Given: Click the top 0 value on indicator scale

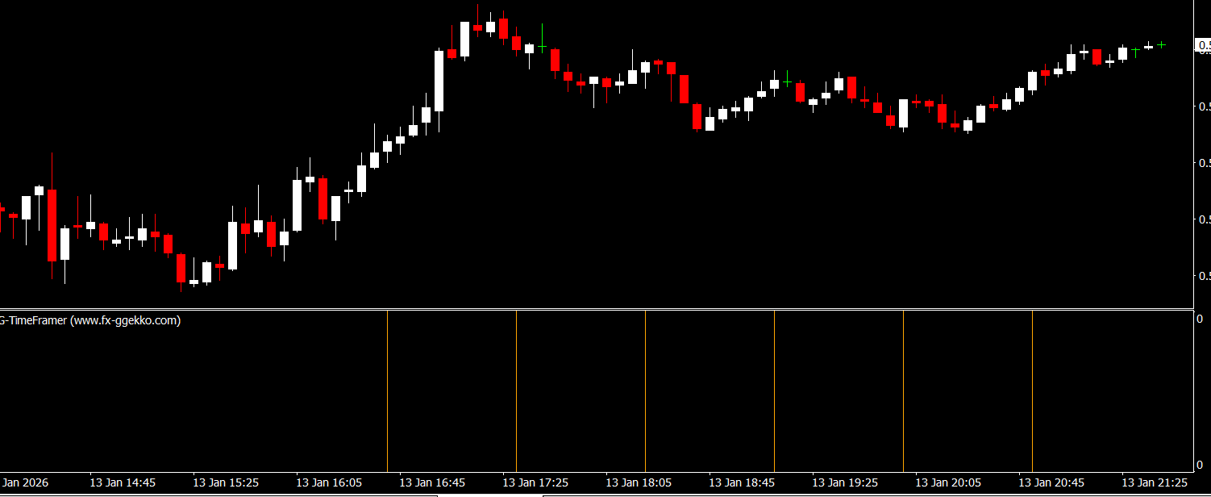Looking at the screenshot, I should (x=1200, y=319).
